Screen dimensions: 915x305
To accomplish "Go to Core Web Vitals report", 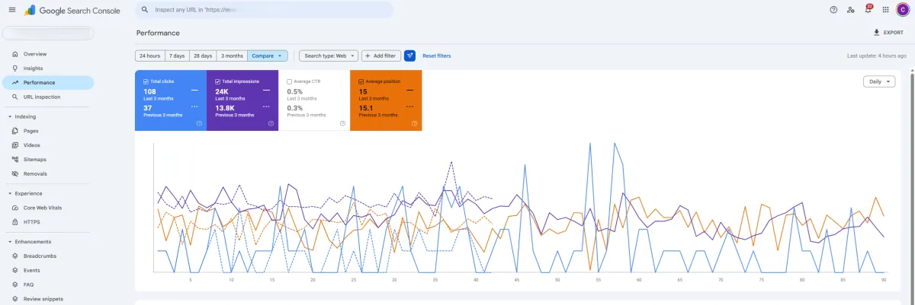I will coord(42,208).
